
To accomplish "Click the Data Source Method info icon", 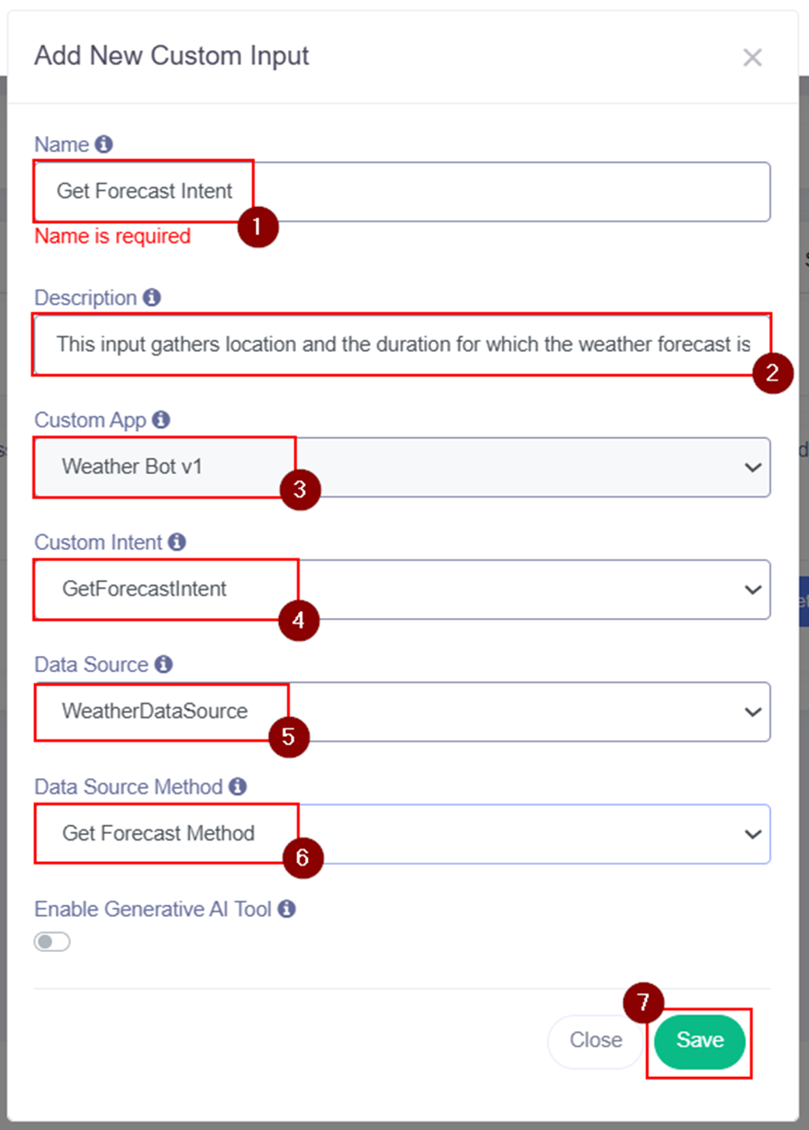I will point(238,786).
